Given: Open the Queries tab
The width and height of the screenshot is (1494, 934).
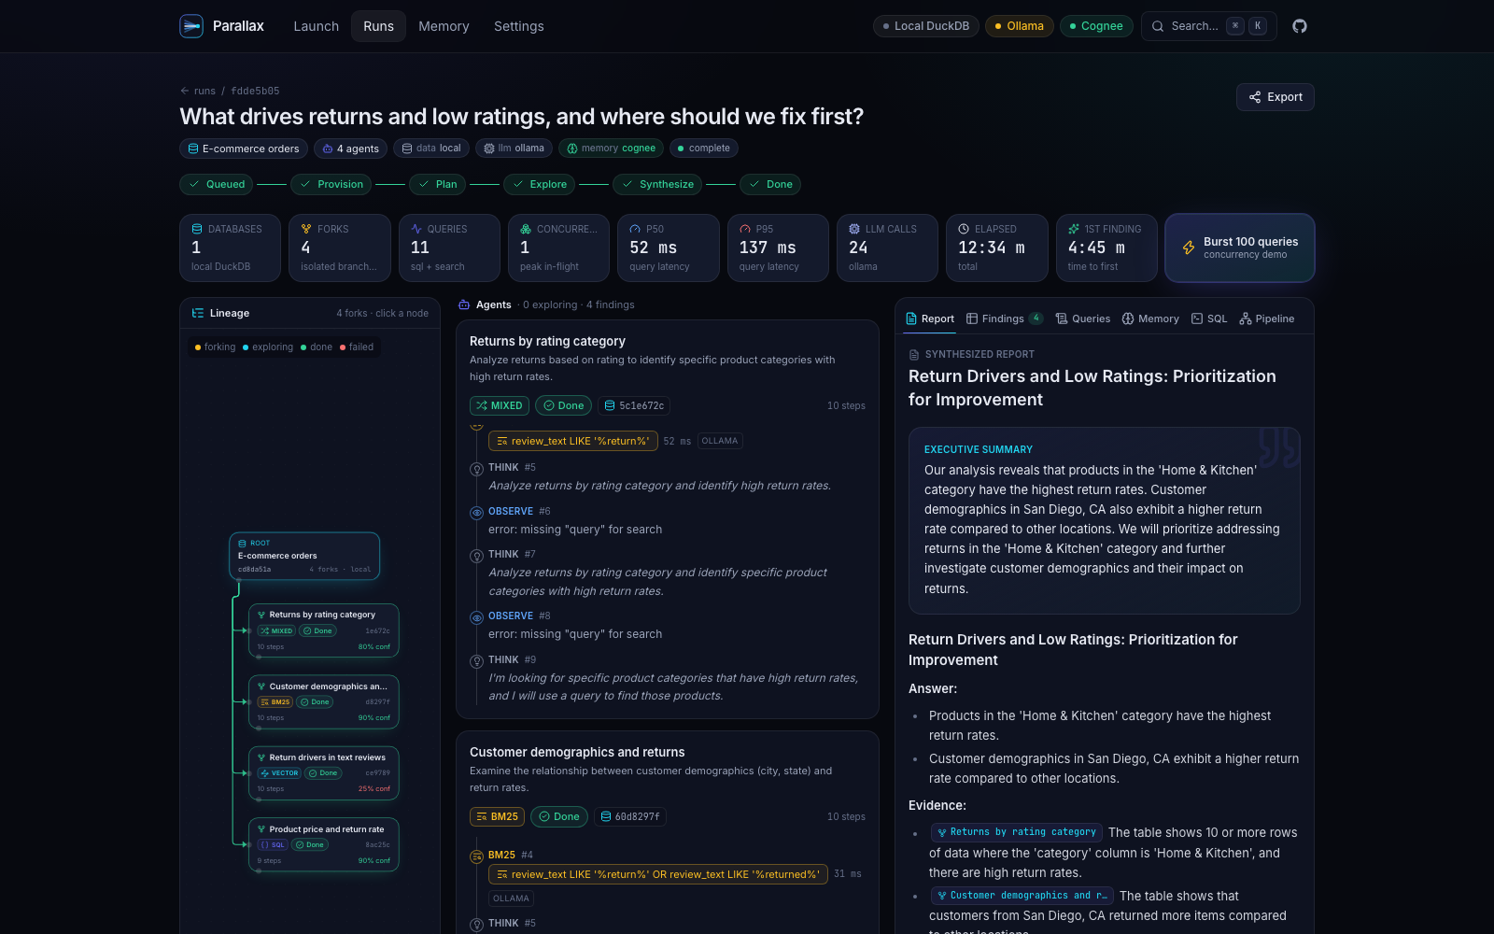Looking at the screenshot, I should 1083,318.
